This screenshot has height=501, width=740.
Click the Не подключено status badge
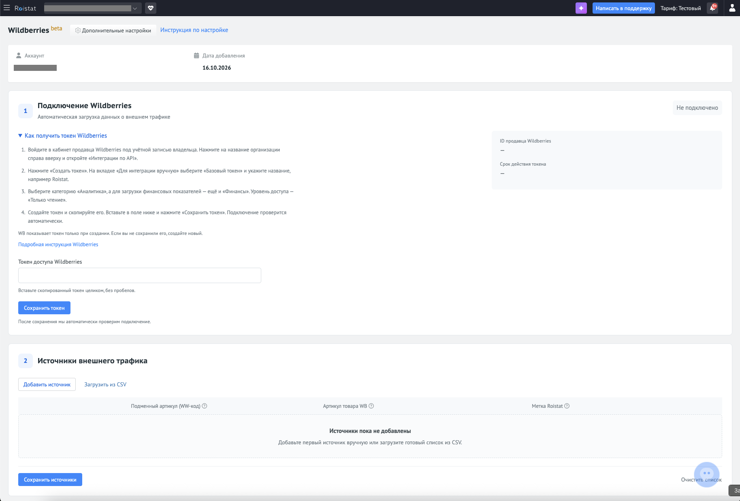(697, 108)
